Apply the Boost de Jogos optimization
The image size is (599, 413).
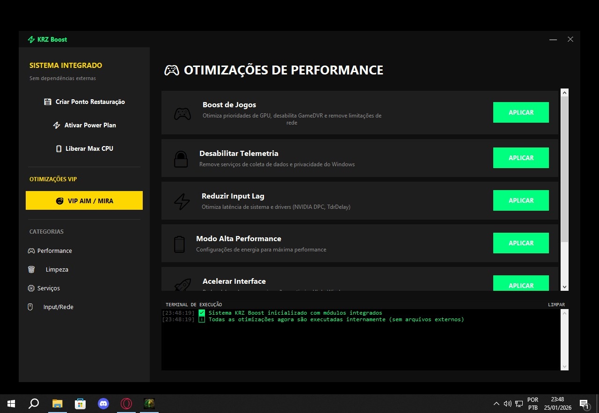pyautogui.click(x=521, y=112)
